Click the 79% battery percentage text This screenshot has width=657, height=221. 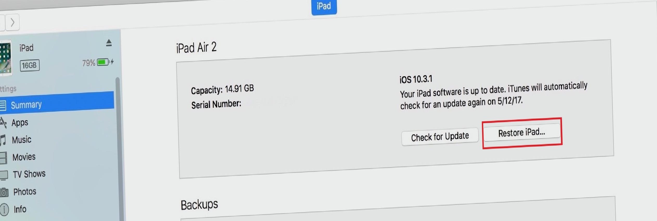tap(88, 63)
